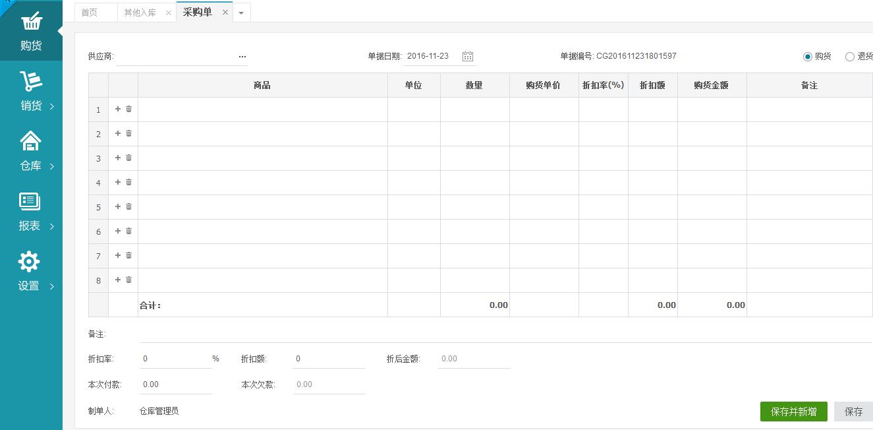This screenshot has height=430, width=873.
Task: Select the 购货 radio button
Action: [x=808, y=57]
